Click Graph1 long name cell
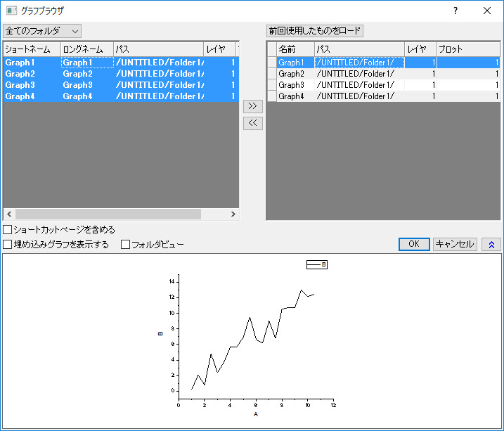504x431 pixels. (x=87, y=63)
